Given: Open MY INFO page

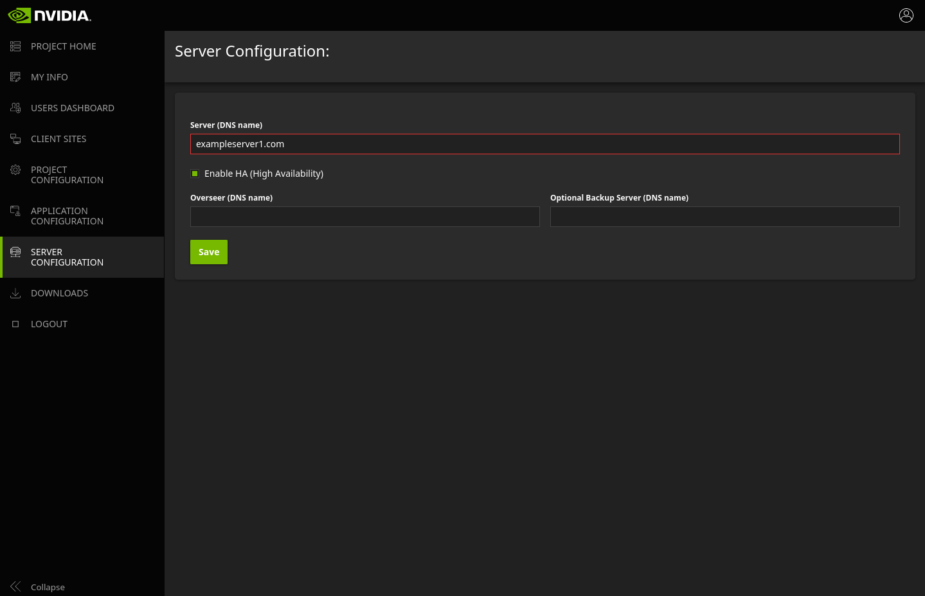Looking at the screenshot, I should coord(82,77).
